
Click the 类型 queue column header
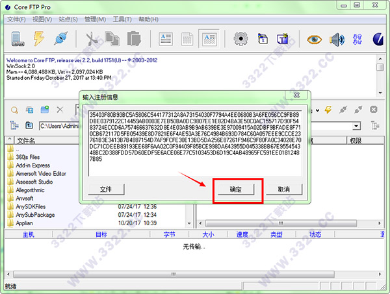coord(276,234)
